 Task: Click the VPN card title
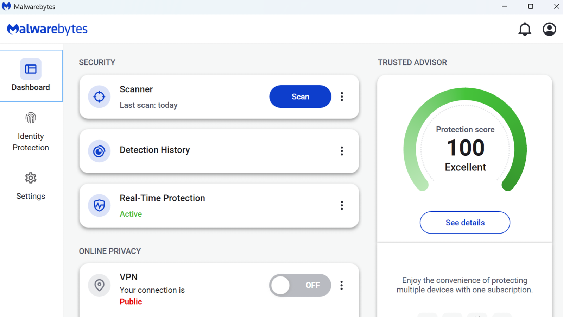pyautogui.click(x=128, y=277)
